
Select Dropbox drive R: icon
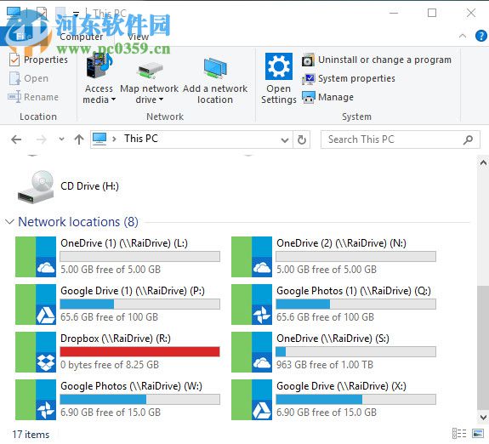pyautogui.click(x=36, y=352)
